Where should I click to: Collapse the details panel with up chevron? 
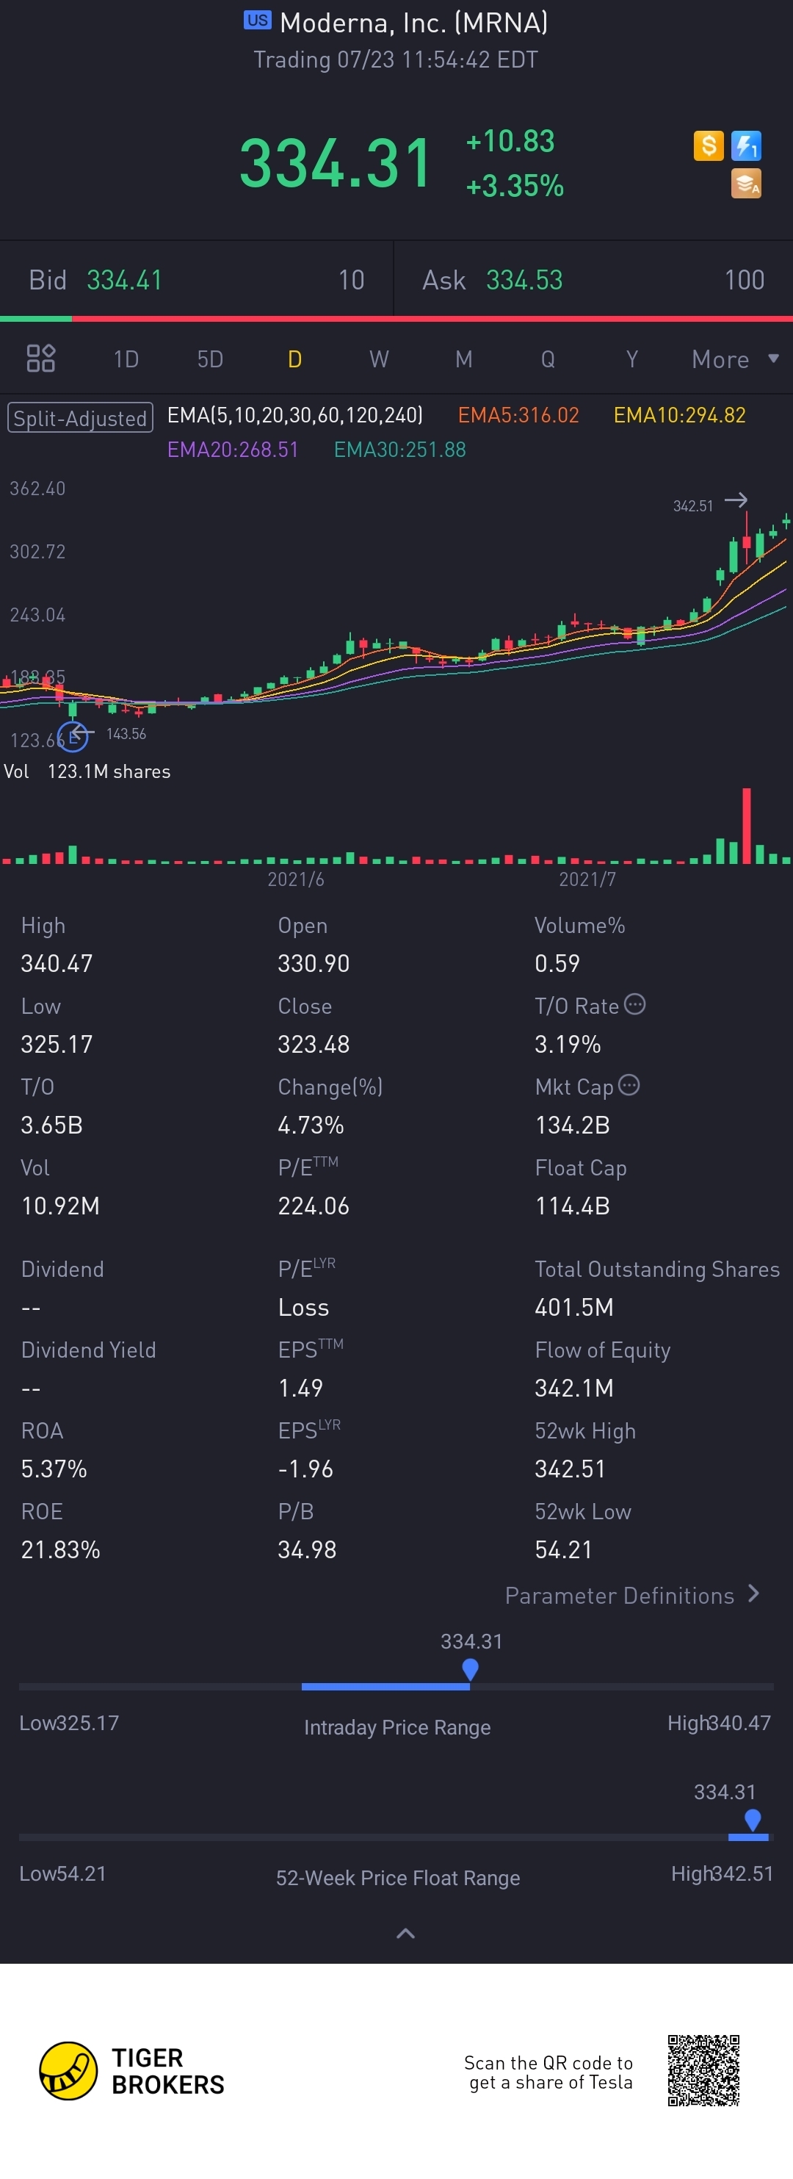click(406, 1934)
